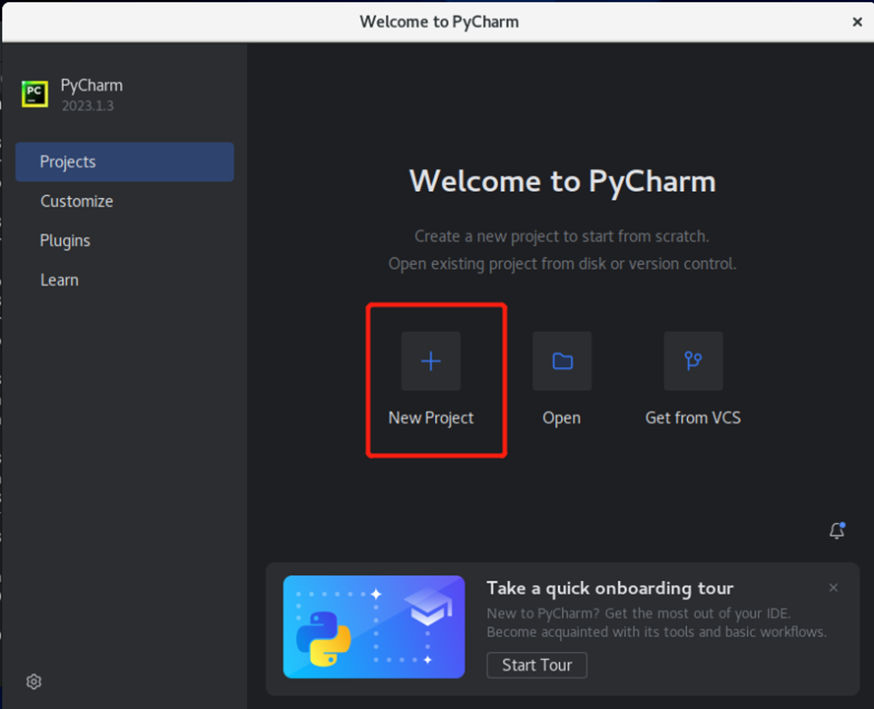Click the New Project label
Image resolution: width=874 pixels, height=709 pixels.
[431, 418]
